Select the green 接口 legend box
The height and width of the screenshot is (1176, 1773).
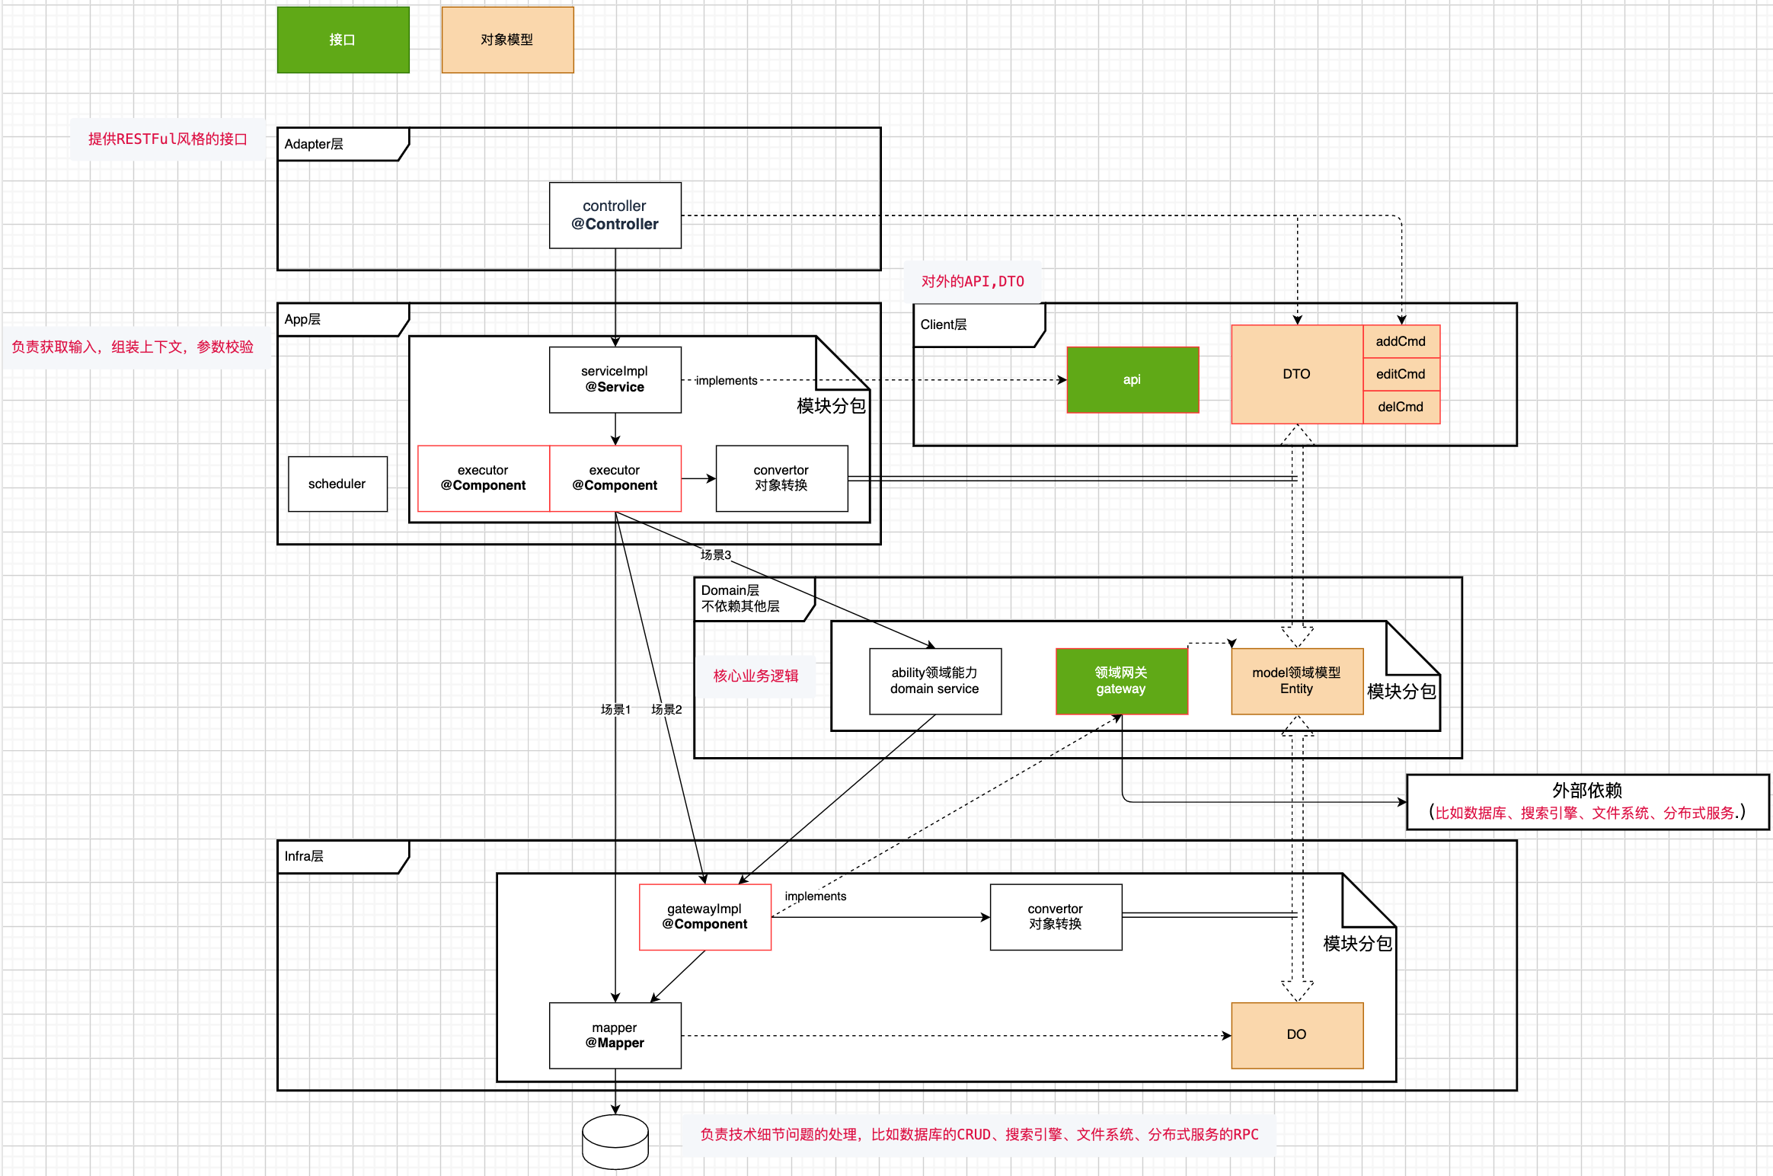click(x=343, y=40)
